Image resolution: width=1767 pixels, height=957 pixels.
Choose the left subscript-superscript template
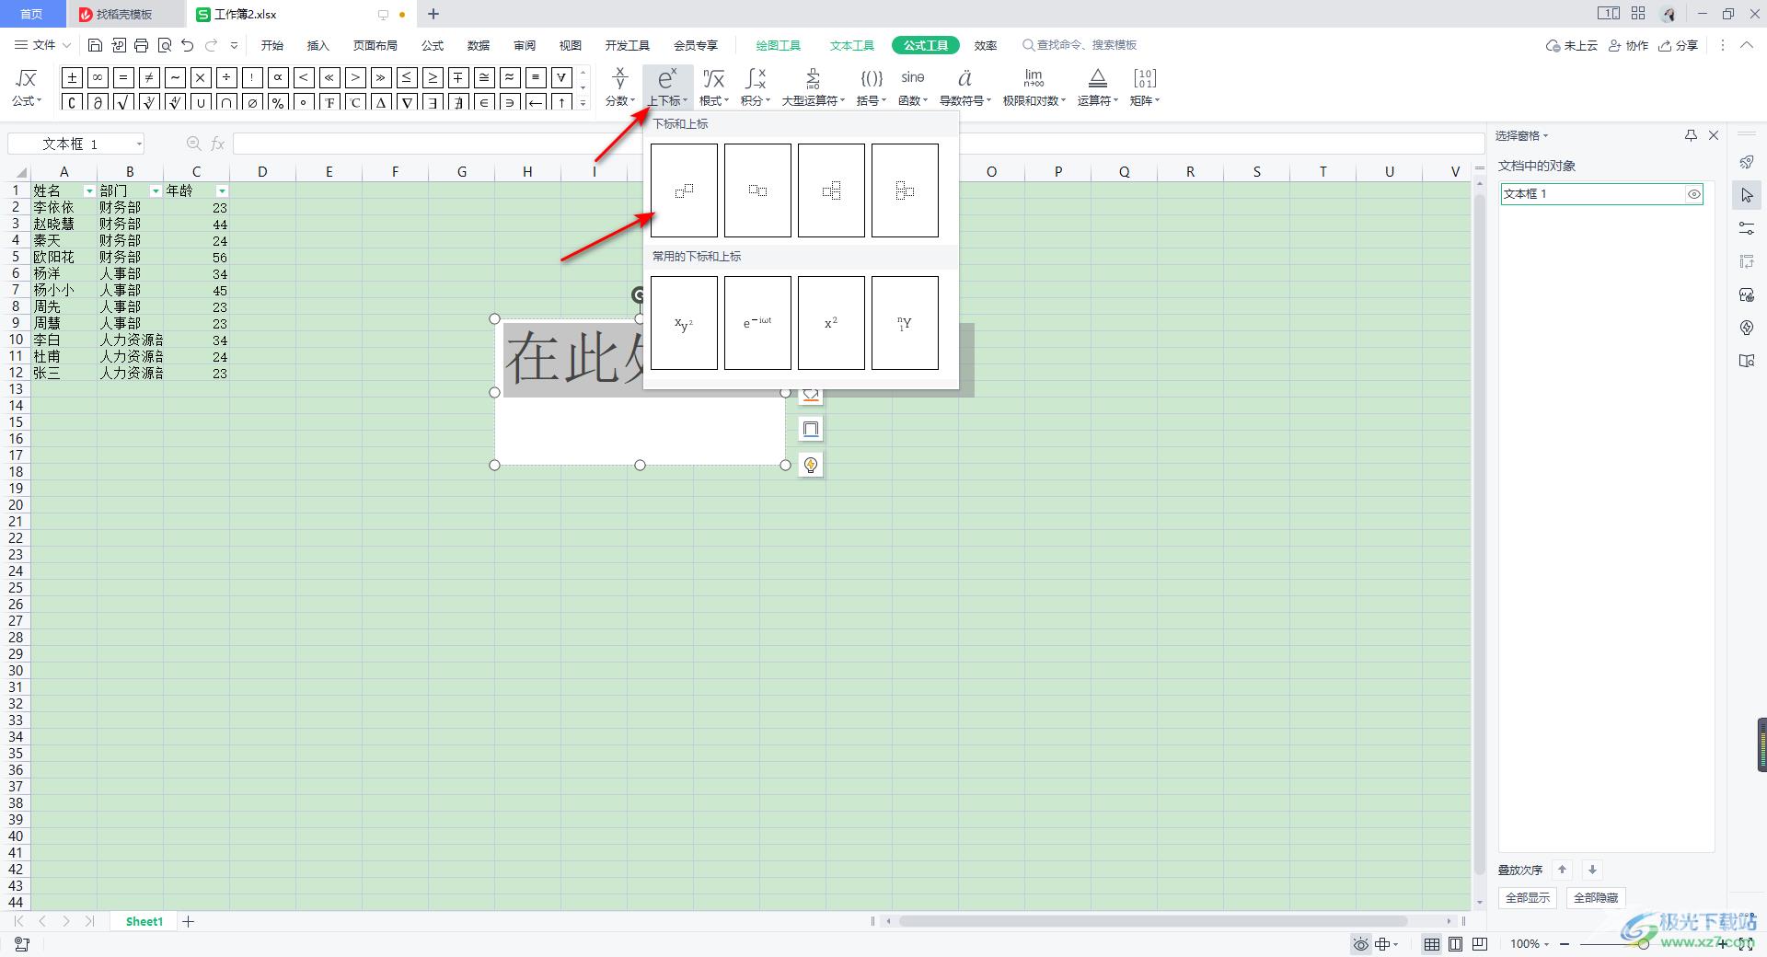point(905,190)
